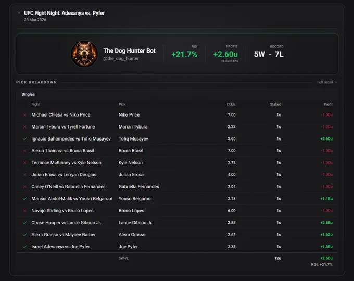The width and height of the screenshot is (354, 281).
Task: Click the '28 Mar 2026' event date
Action: [x=35, y=20]
